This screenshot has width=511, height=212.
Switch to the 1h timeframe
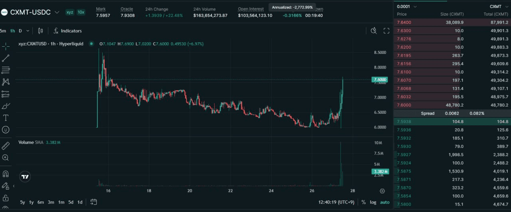coord(12,31)
